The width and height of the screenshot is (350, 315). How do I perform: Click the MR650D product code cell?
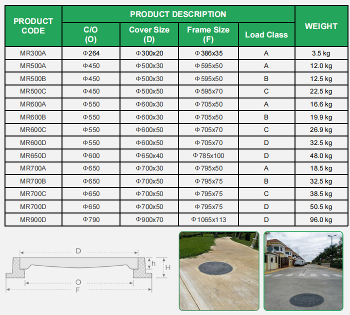(33, 155)
